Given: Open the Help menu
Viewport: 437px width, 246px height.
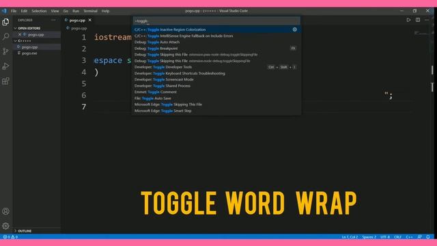Looking at the screenshot, I should [x=105, y=11].
